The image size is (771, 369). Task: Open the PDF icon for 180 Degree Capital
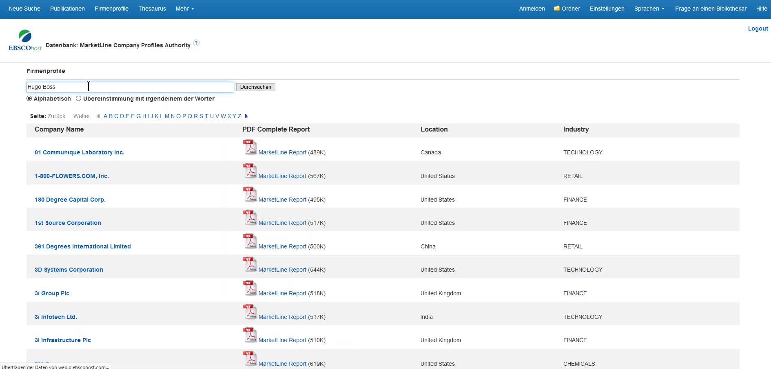250,195
